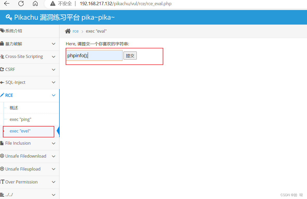307x199 pixels.
Task: Click the browser back arrow
Action: tap(6, 4)
